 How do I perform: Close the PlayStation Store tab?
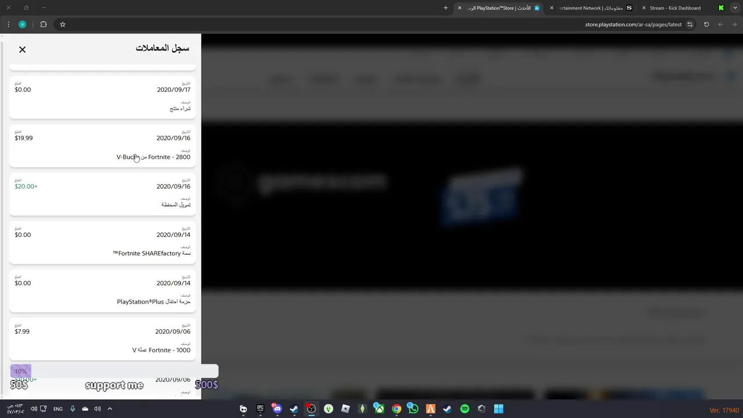460,8
